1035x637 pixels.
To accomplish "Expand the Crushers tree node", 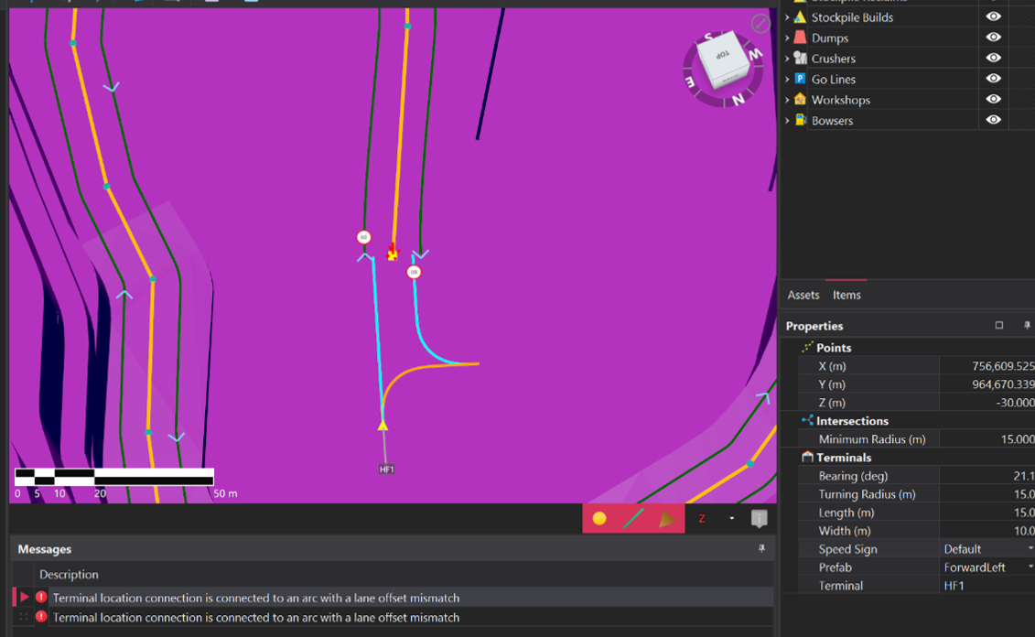I will coord(787,59).
